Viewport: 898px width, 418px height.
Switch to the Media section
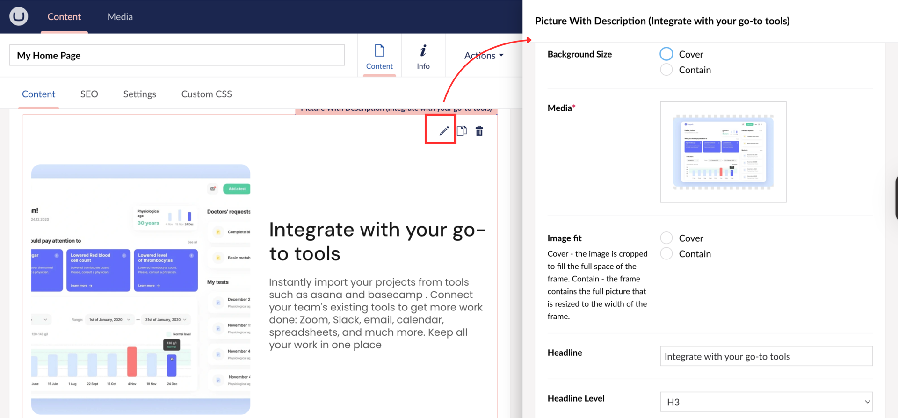pyautogui.click(x=120, y=17)
